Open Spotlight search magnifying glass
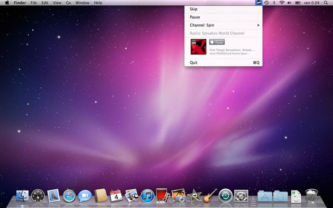Viewport: 333px width, 208px height. [x=326, y=3]
